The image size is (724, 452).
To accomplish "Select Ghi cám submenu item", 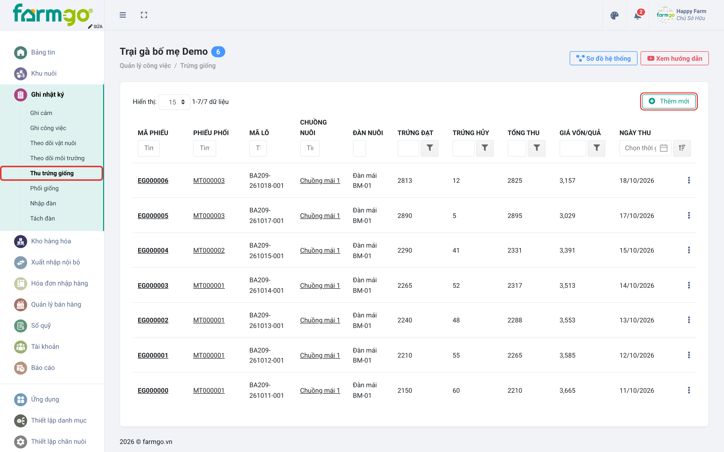I will coord(41,113).
